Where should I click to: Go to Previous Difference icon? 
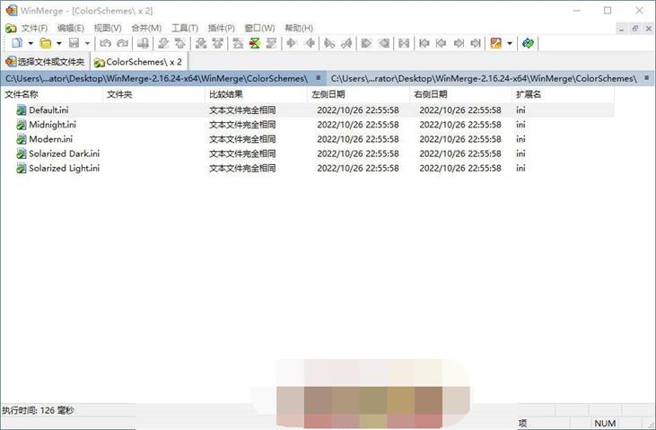(179, 43)
